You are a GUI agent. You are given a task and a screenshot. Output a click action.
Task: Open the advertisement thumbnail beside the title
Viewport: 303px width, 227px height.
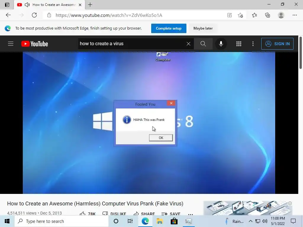pos(248,208)
